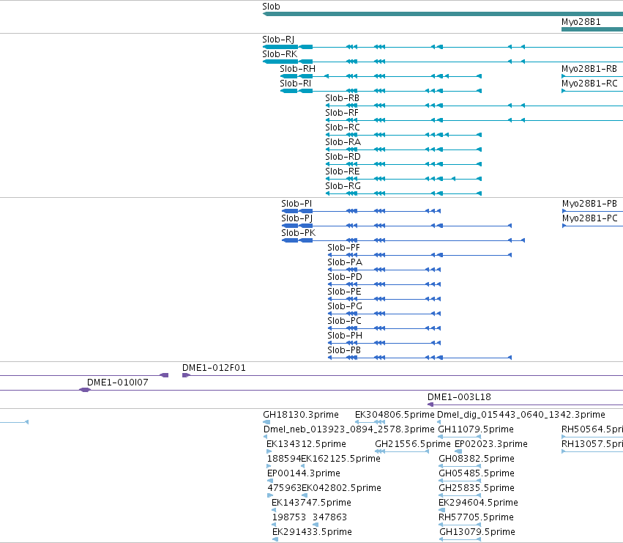The width and height of the screenshot is (623, 543).
Task: Click the Slob-PF protein label
Action: click(x=343, y=248)
